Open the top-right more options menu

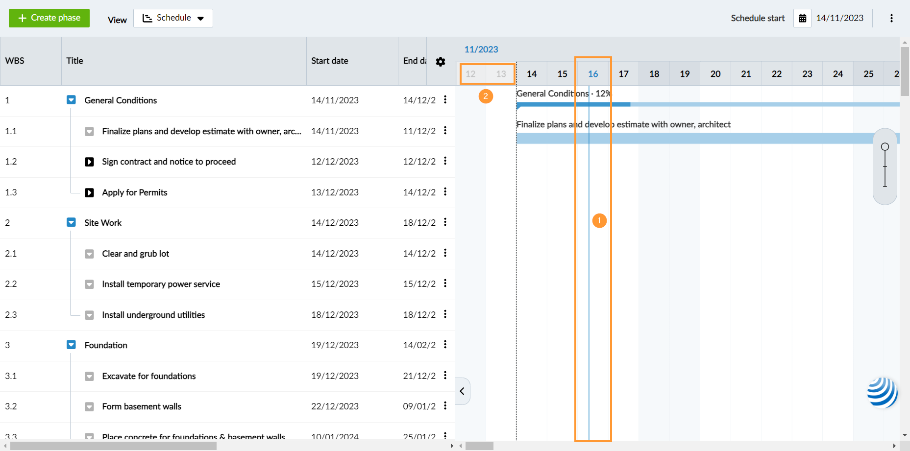tap(891, 18)
